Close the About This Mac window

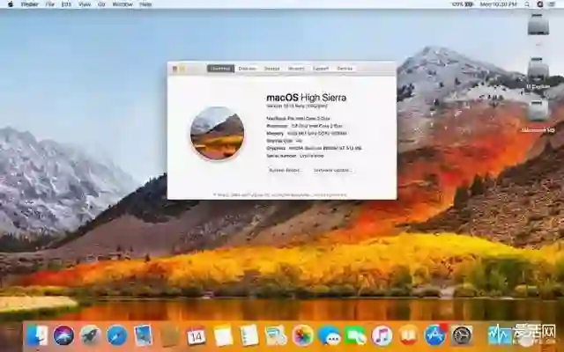[x=174, y=69]
